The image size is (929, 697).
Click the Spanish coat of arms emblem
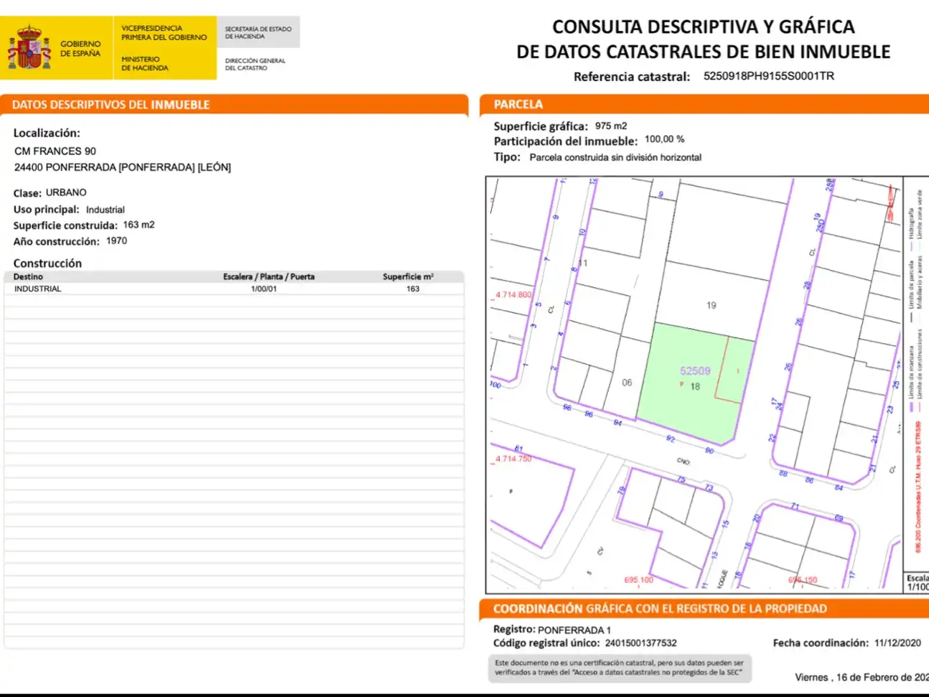(29, 47)
